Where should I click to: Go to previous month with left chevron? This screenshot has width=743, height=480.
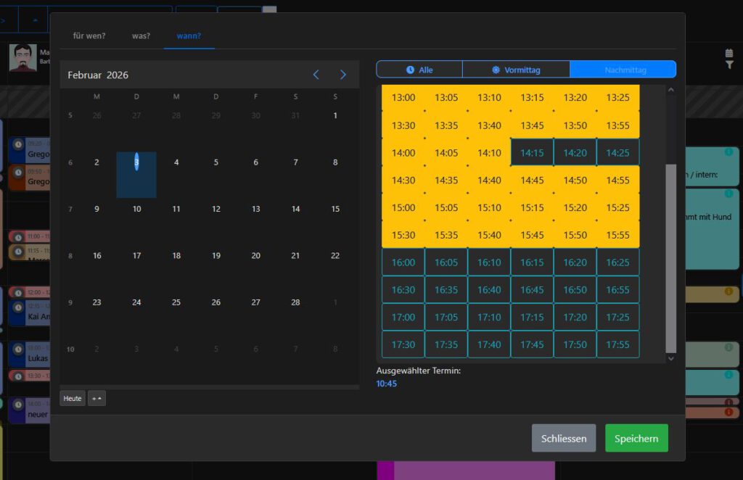(x=316, y=75)
